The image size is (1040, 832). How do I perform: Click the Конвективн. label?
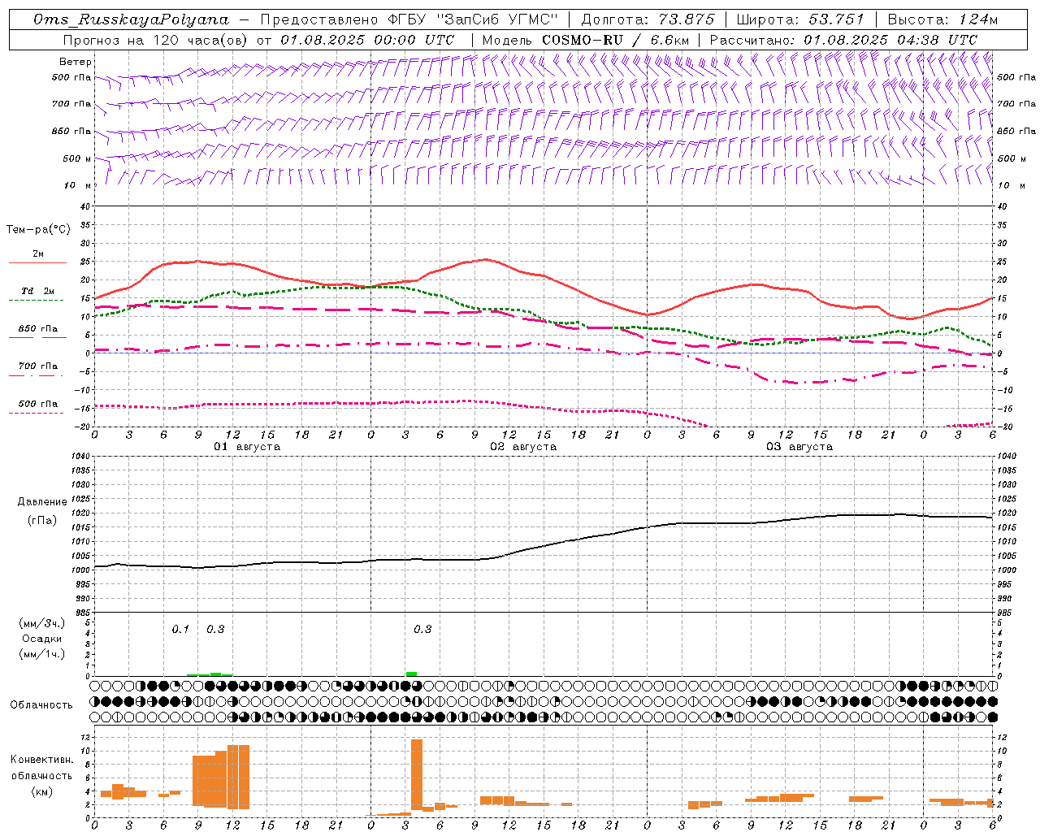click(x=42, y=760)
